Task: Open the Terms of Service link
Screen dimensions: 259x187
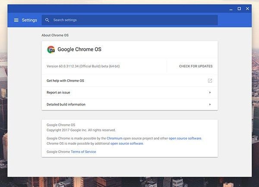Action: click(x=83, y=152)
